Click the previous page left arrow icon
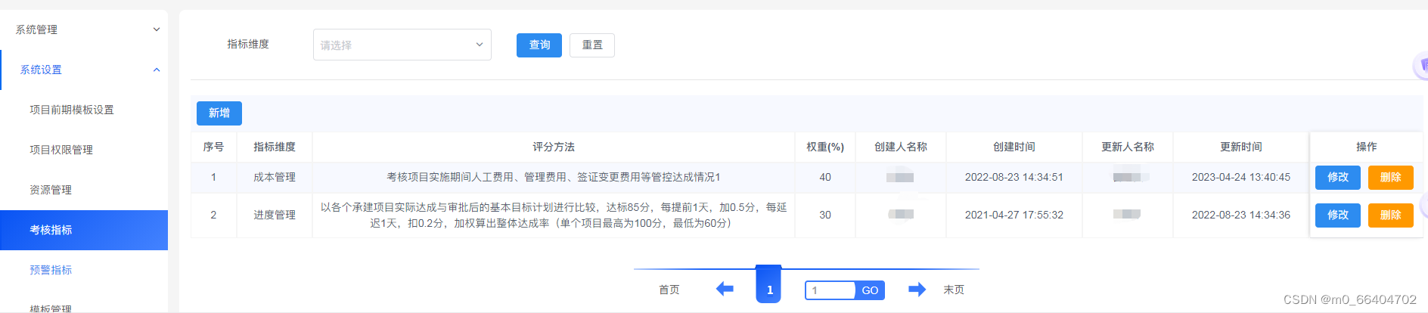 [725, 289]
